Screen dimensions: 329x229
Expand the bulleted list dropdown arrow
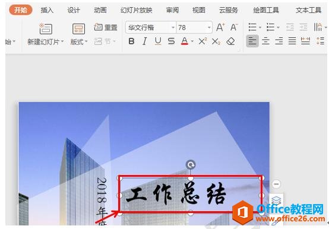pyautogui.click(x=260, y=27)
